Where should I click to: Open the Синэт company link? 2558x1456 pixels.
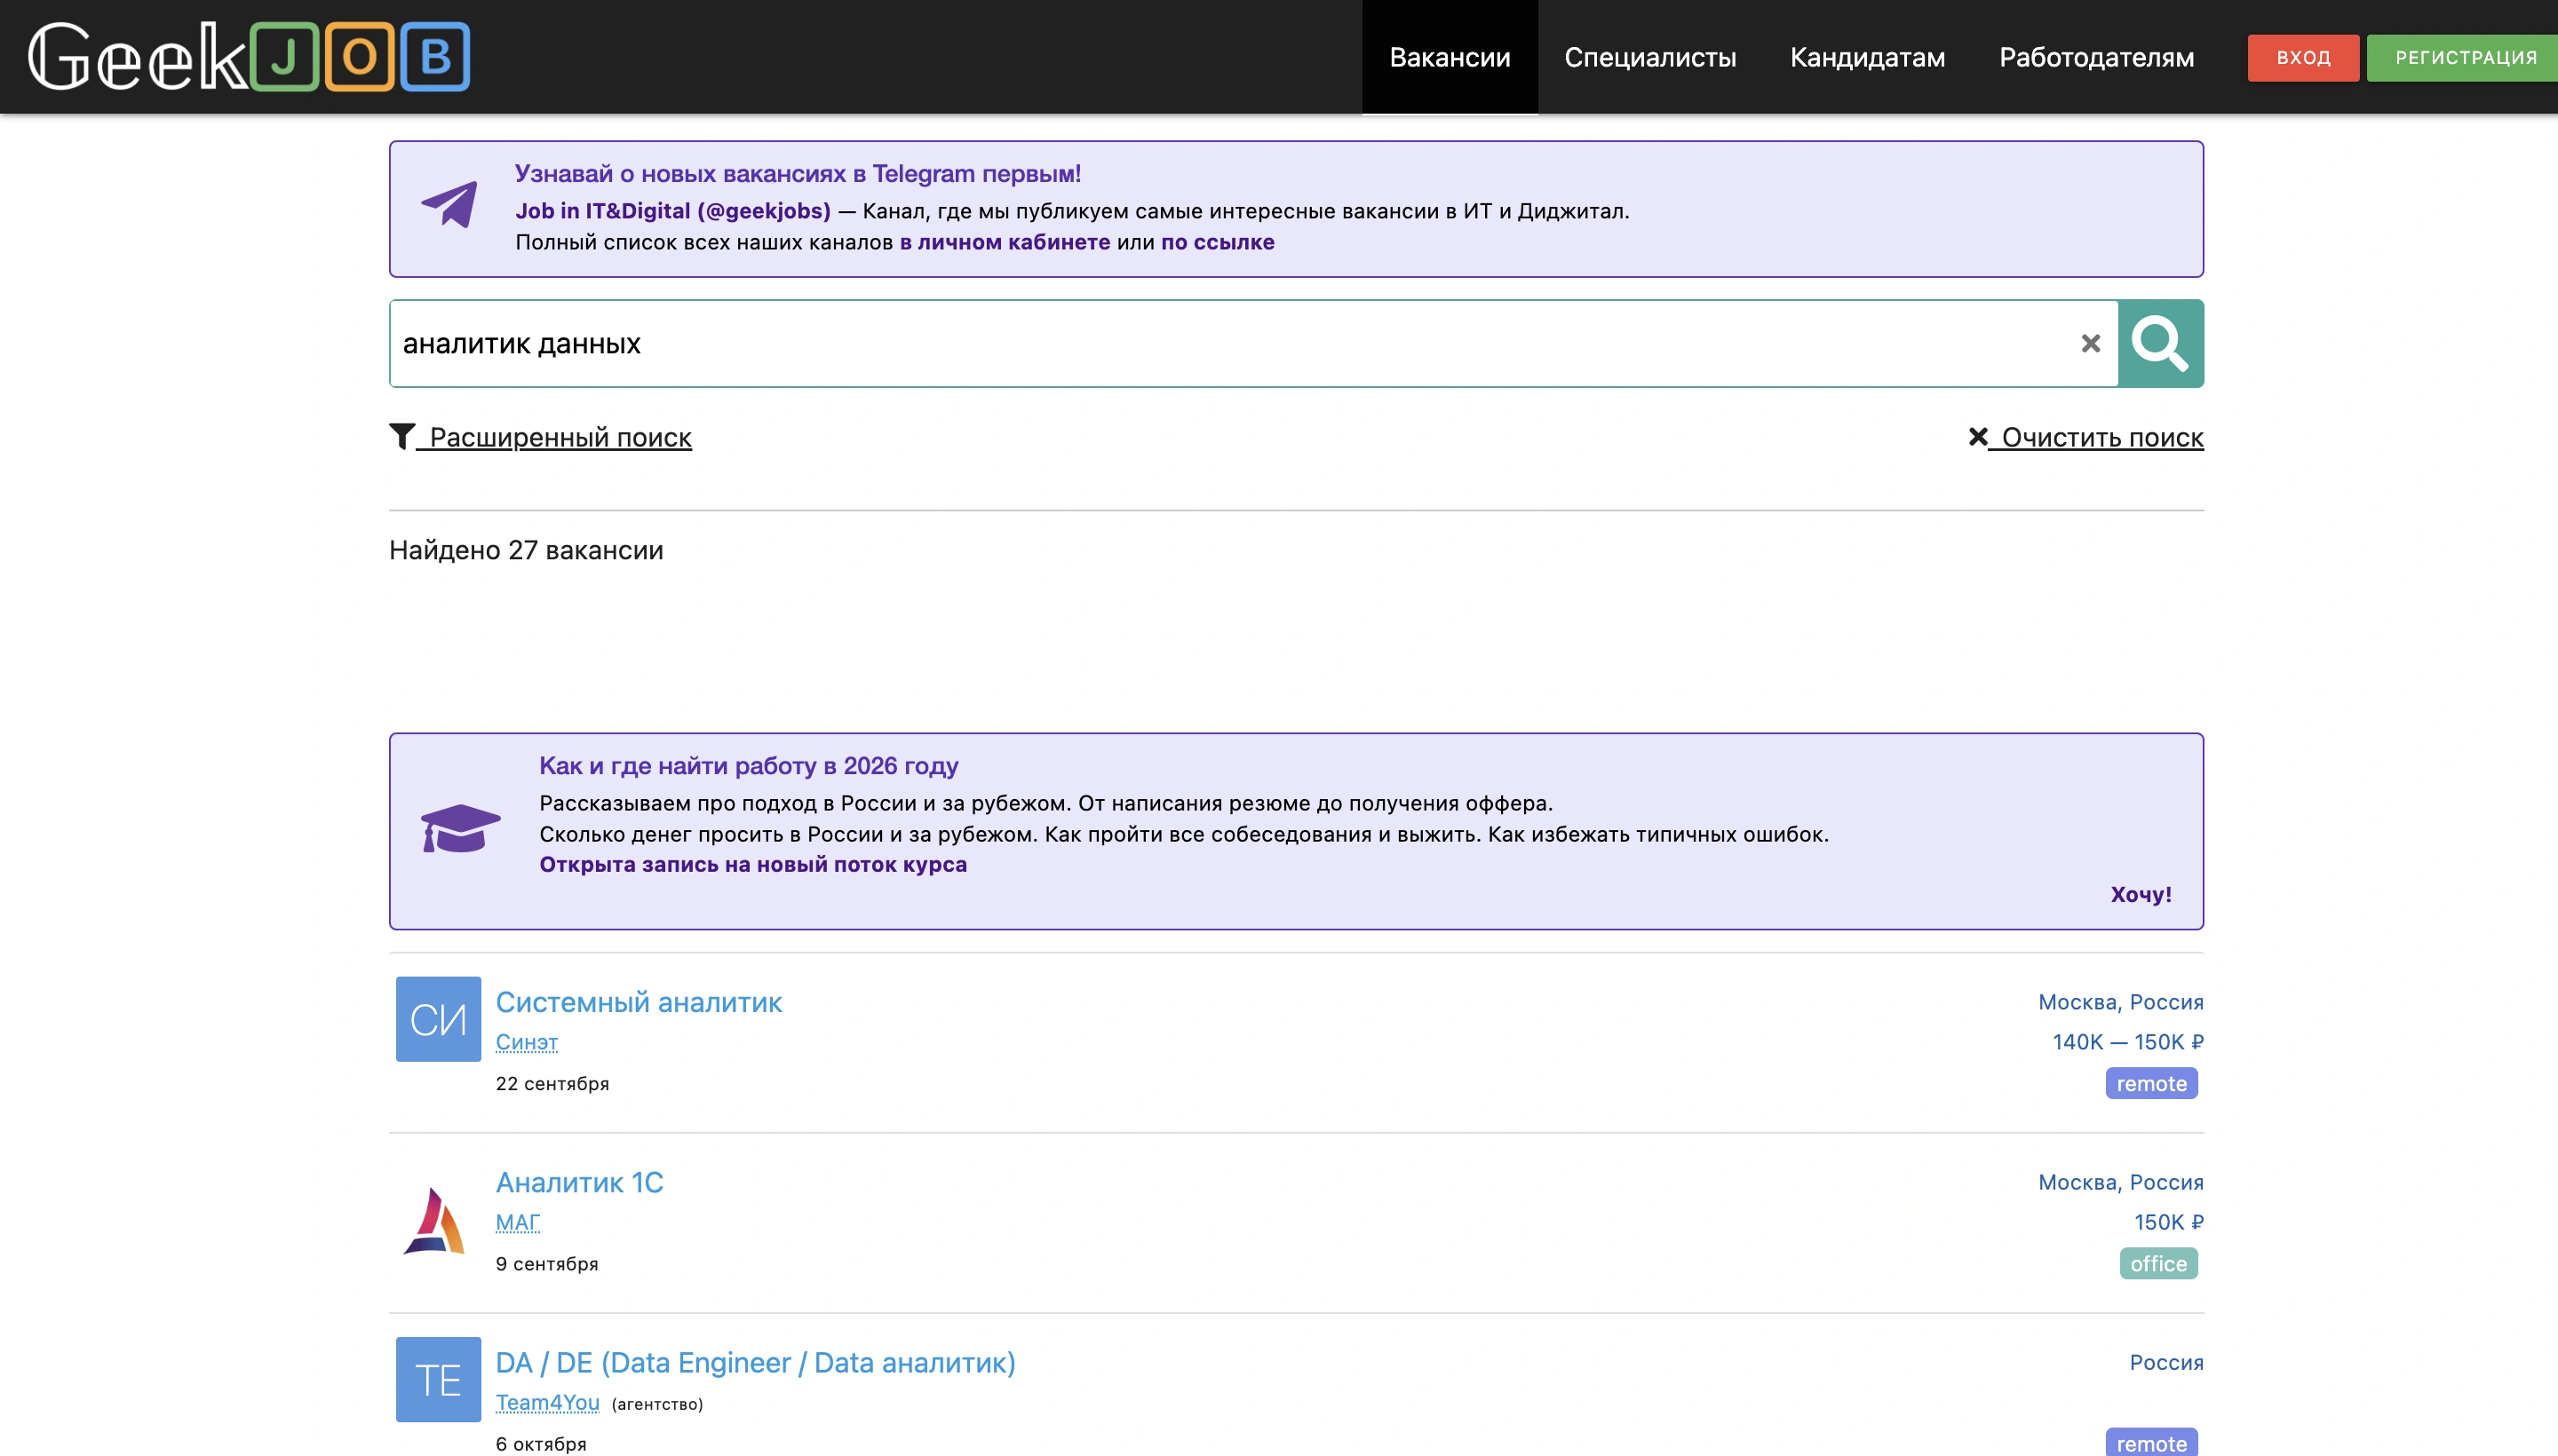[x=528, y=1042]
